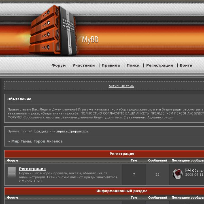Go to Поиск search page

coord(133,65)
